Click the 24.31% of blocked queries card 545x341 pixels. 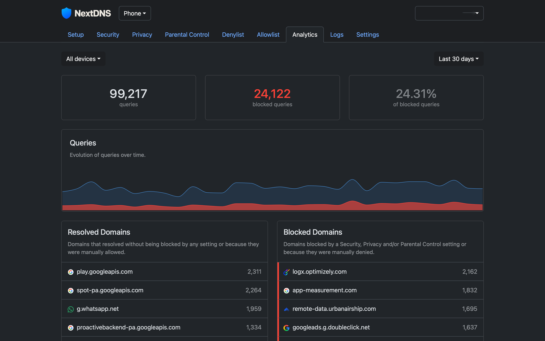(416, 97)
